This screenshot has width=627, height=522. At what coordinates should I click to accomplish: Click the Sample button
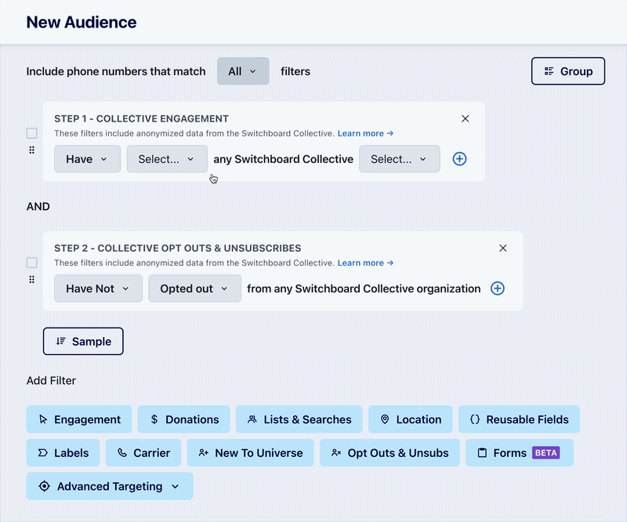(83, 341)
